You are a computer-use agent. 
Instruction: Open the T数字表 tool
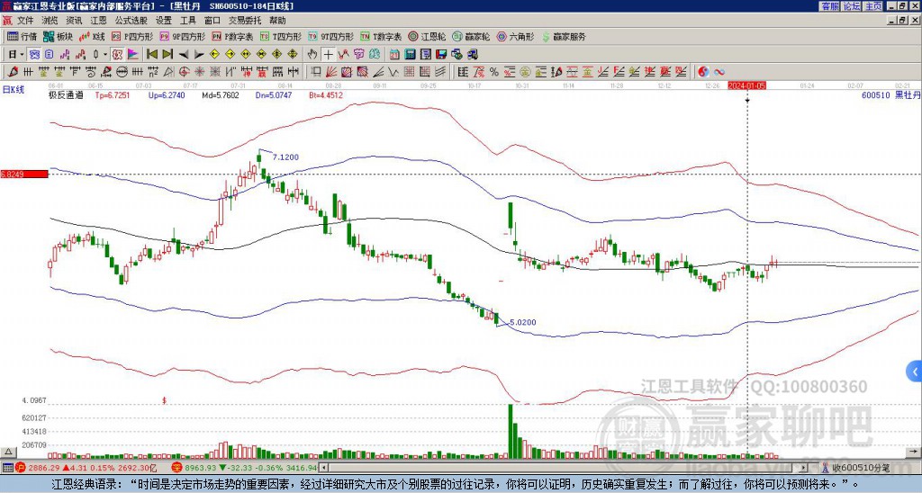coord(381,36)
